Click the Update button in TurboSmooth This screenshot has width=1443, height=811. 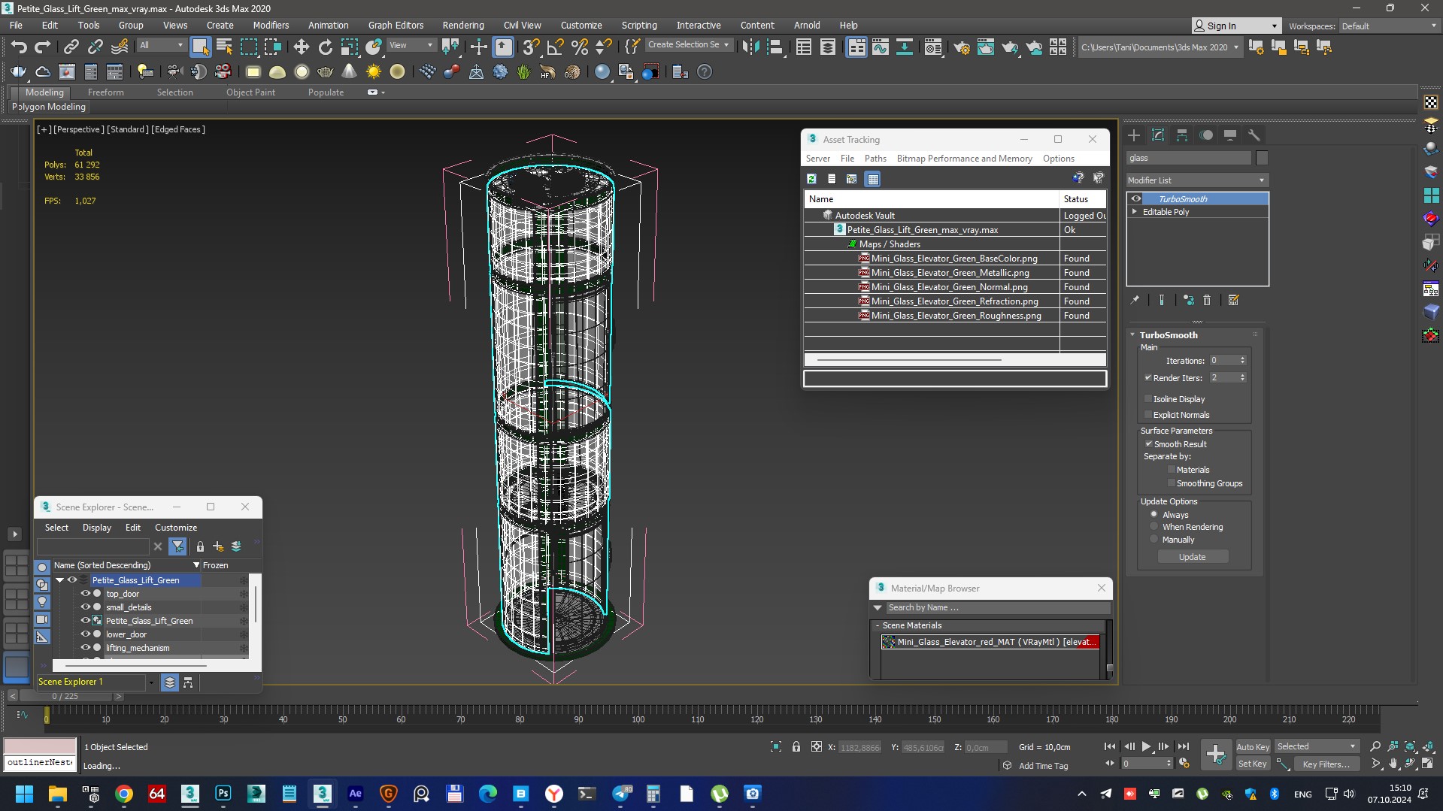coord(1193,557)
